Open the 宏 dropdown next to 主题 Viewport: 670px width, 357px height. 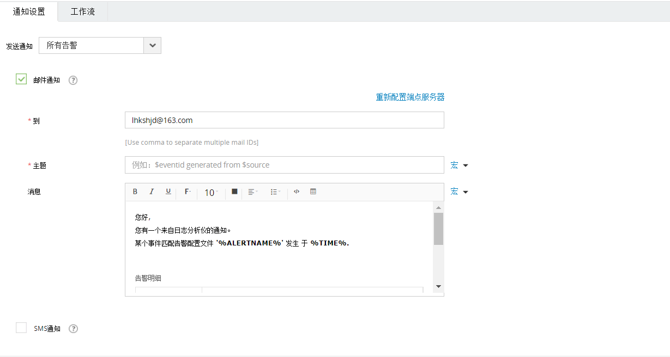tap(458, 165)
